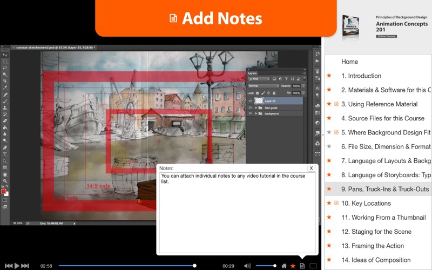The width and height of the screenshot is (432, 270).
Task: Toggle the orange favorite star in player bar
Action: click(x=293, y=266)
